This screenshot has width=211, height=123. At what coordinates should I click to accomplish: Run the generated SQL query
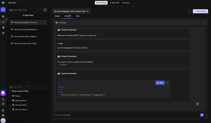[160, 83]
